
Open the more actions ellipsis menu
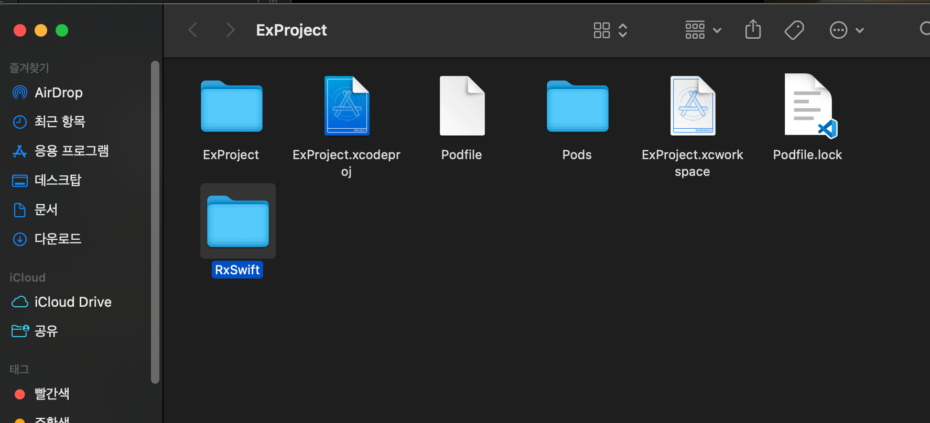(847, 30)
